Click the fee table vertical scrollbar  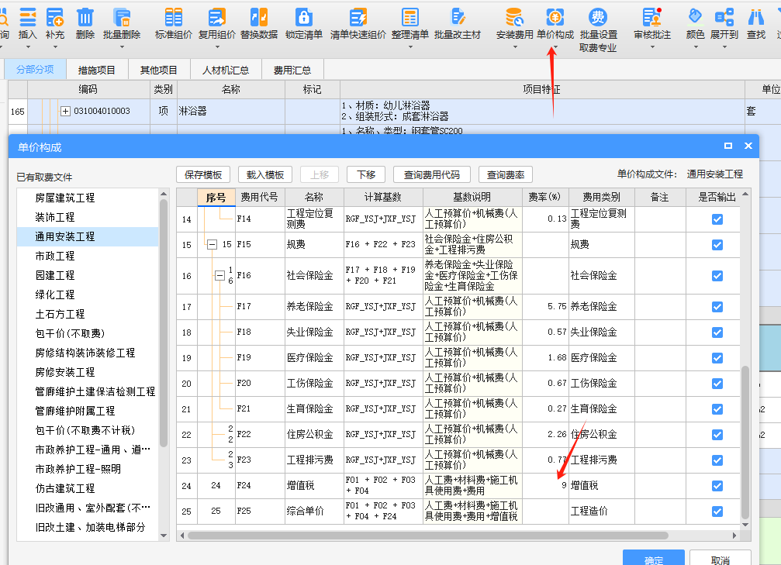(x=745, y=443)
